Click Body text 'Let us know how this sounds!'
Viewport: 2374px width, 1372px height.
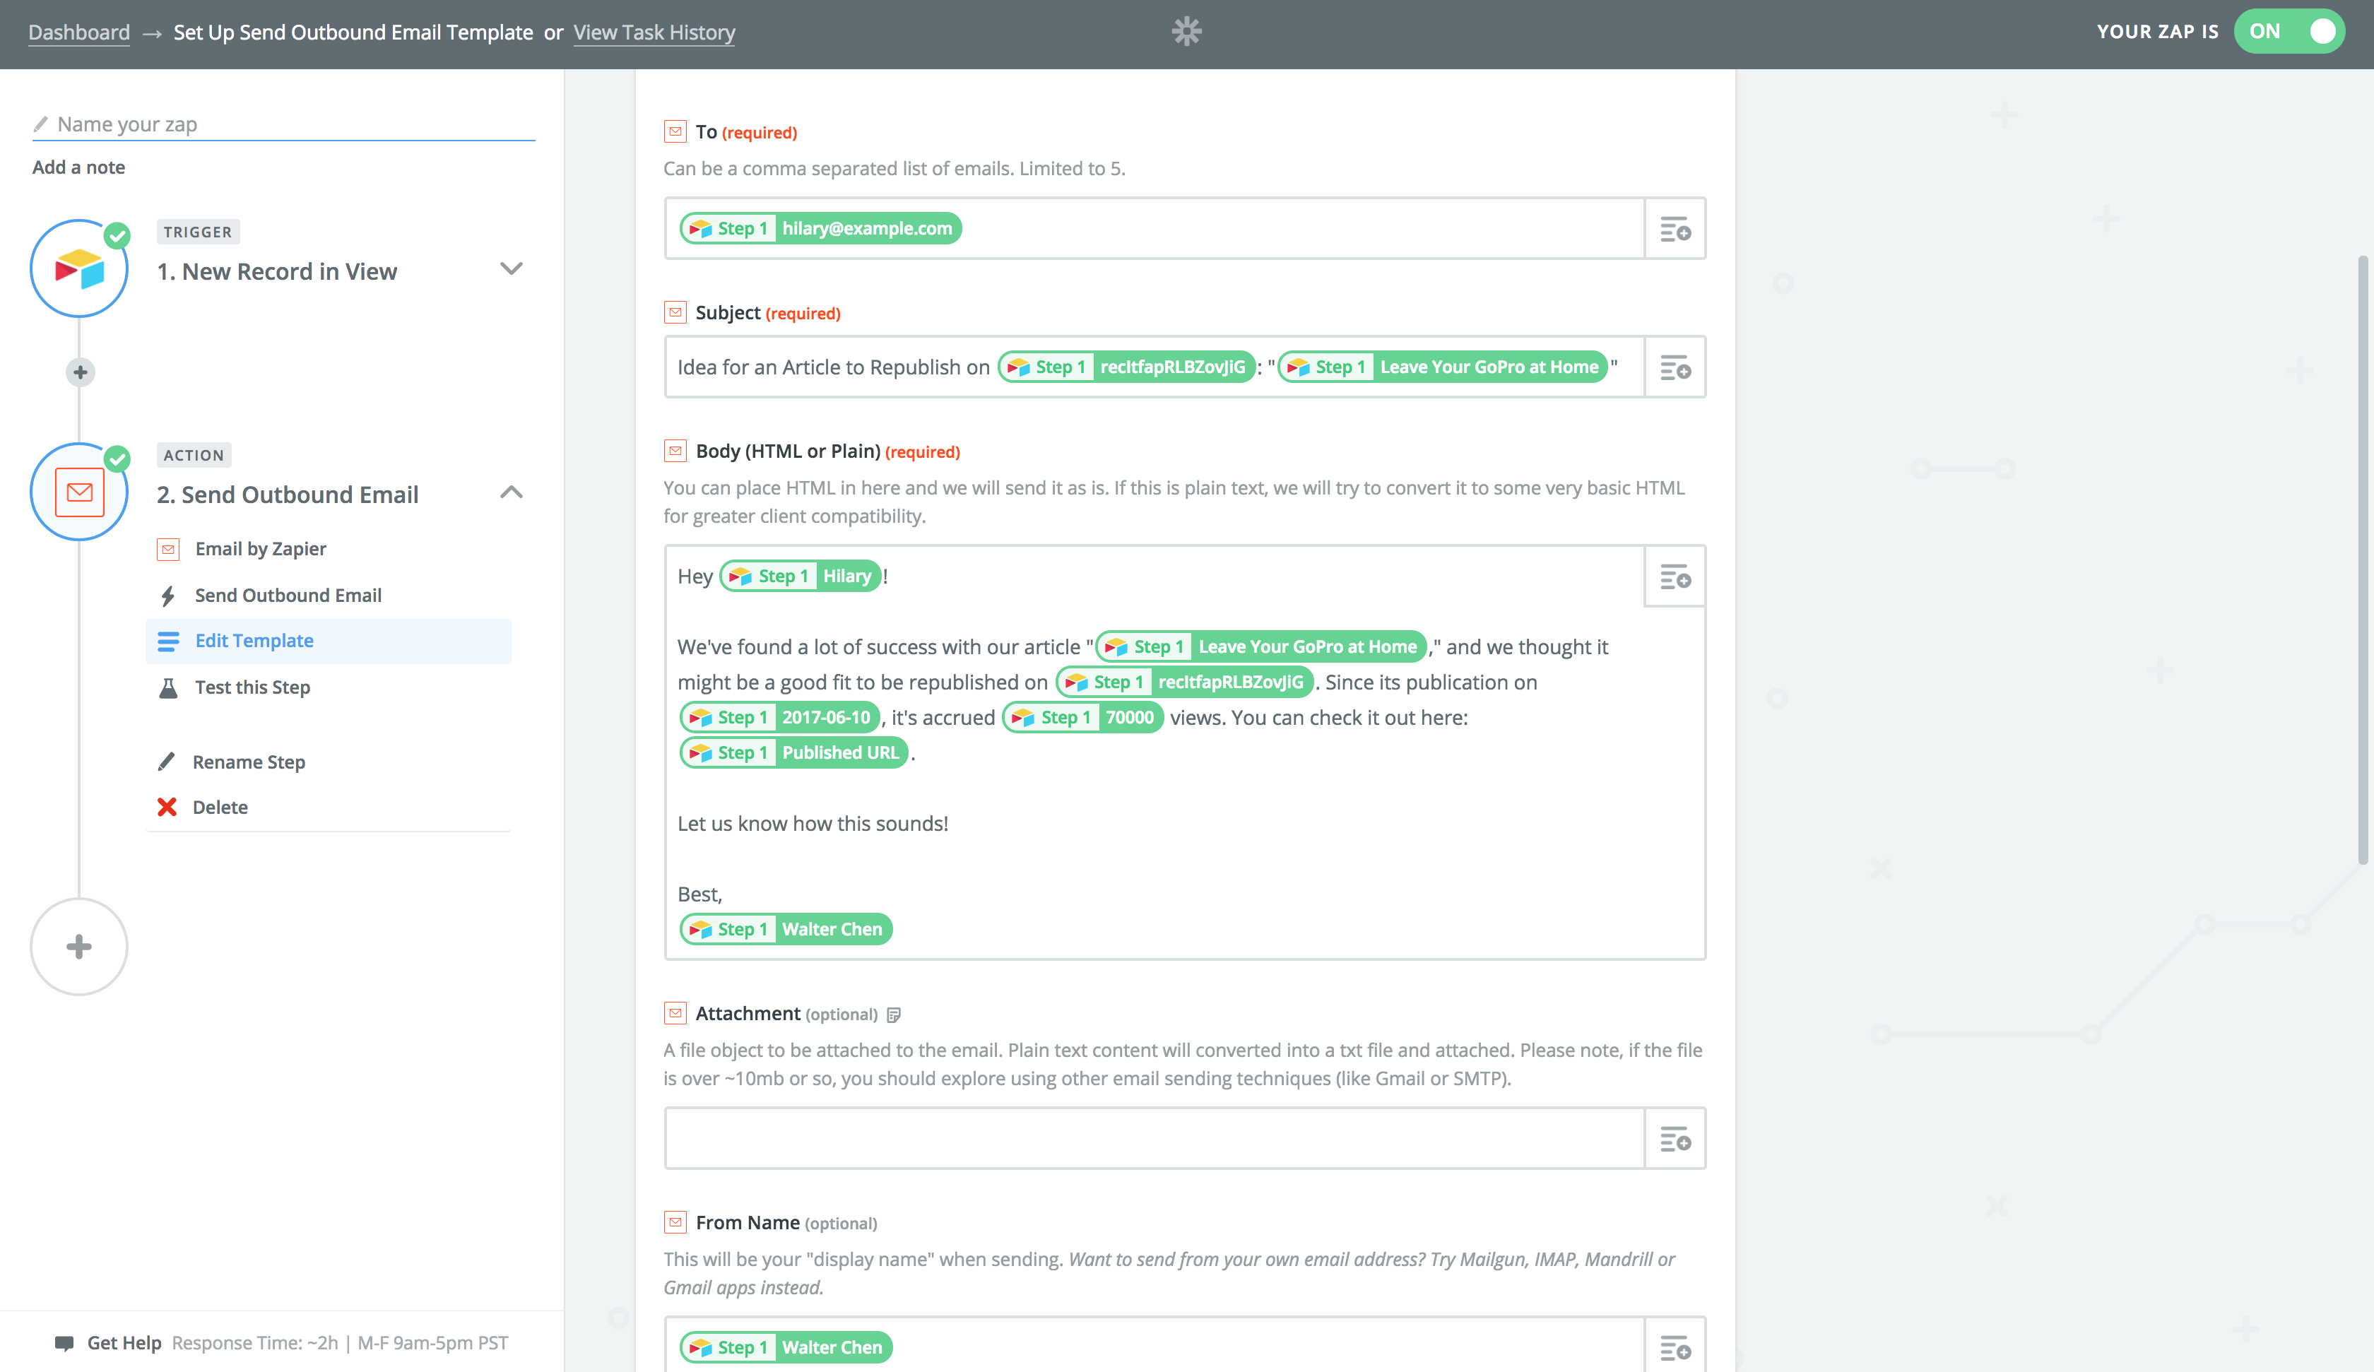click(x=813, y=824)
